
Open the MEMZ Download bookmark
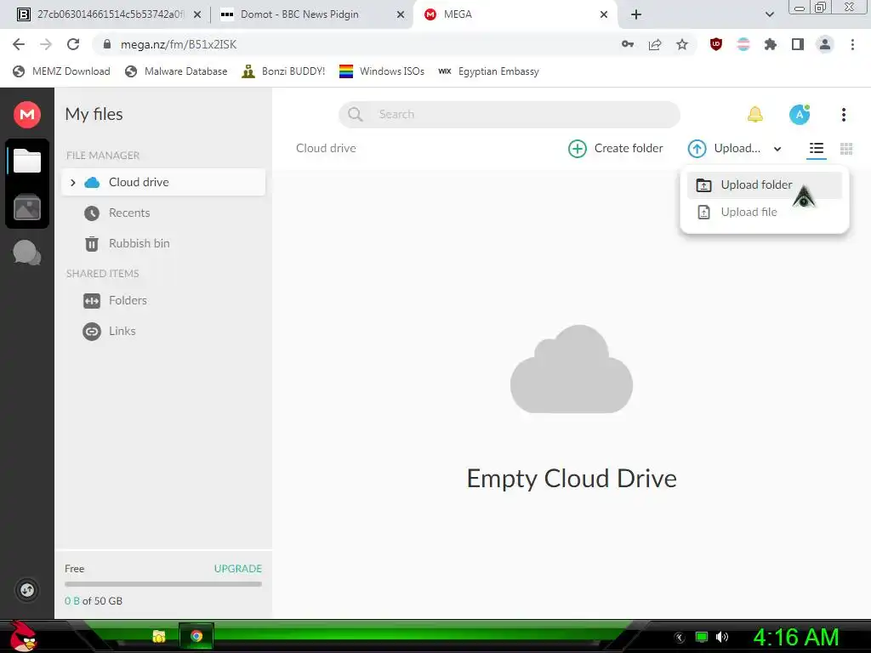tap(61, 71)
